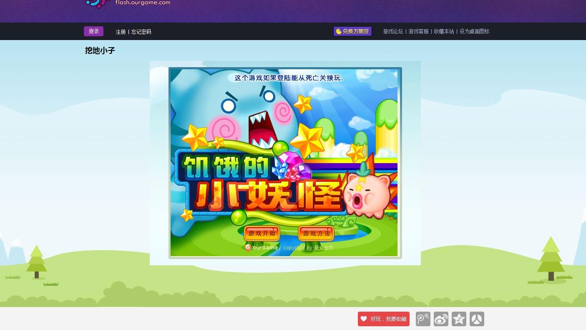Open 游戏方法 how-to-play button
586x330 pixels.
pyautogui.click(x=316, y=233)
